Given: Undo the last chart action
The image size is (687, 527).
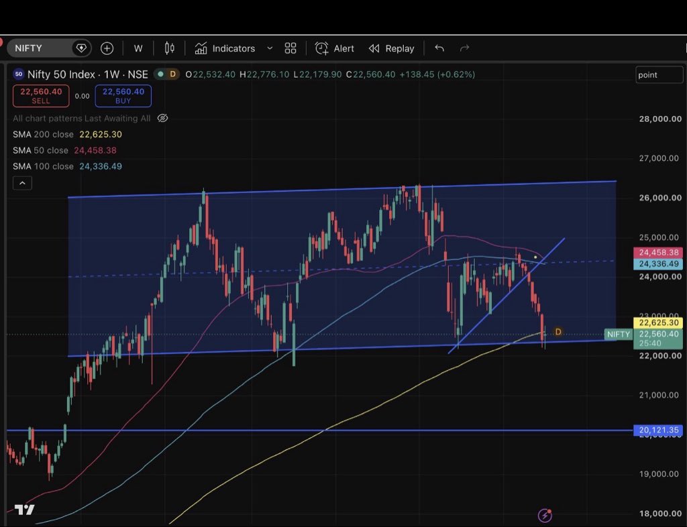Looking at the screenshot, I should pyautogui.click(x=439, y=48).
